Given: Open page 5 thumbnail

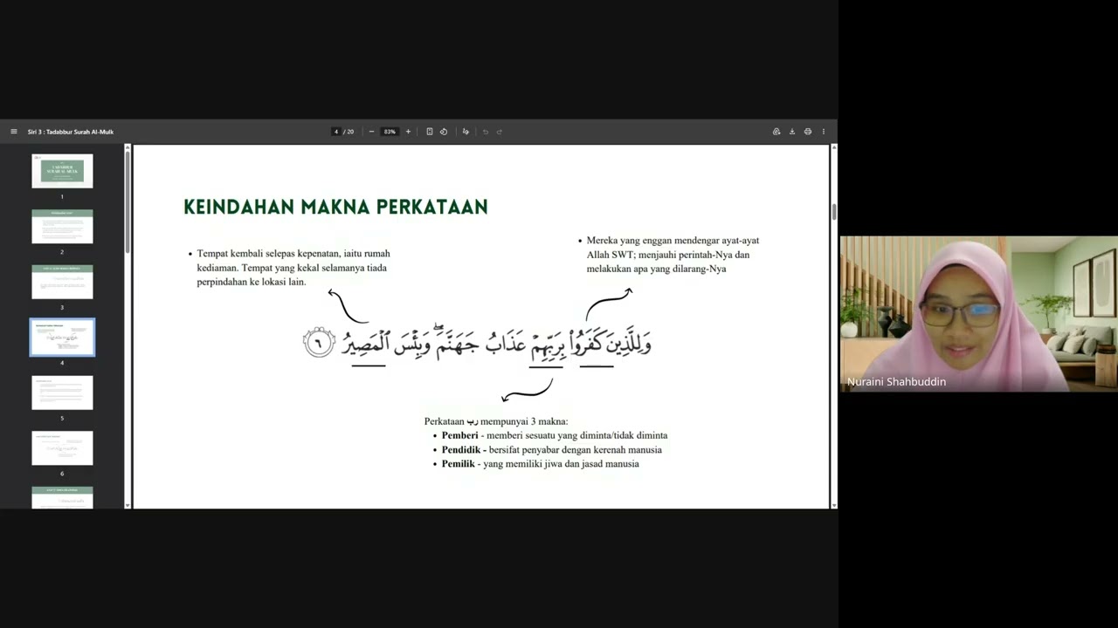Looking at the screenshot, I should [x=62, y=392].
